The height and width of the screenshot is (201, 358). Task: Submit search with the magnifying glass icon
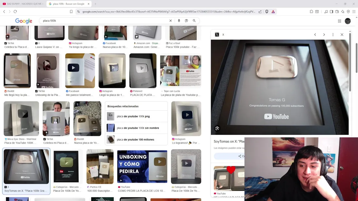(194, 21)
